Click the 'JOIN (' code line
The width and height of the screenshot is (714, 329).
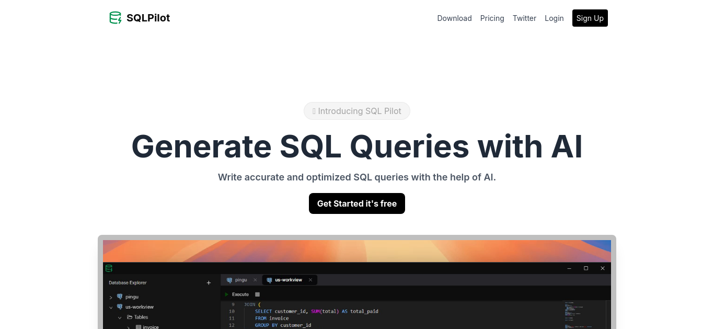click(252, 304)
